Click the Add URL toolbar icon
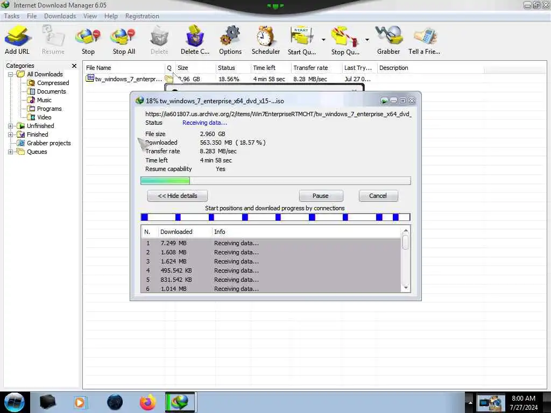This screenshot has height=413, width=551. point(17,40)
